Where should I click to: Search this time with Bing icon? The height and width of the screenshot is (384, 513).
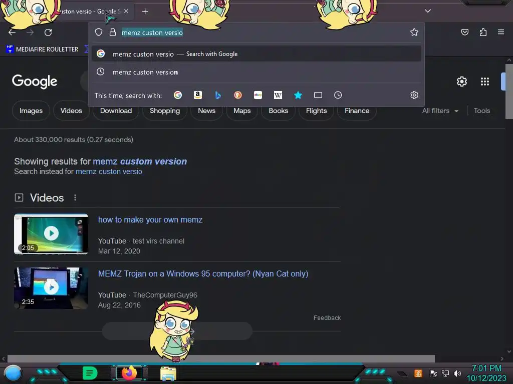pyautogui.click(x=218, y=95)
